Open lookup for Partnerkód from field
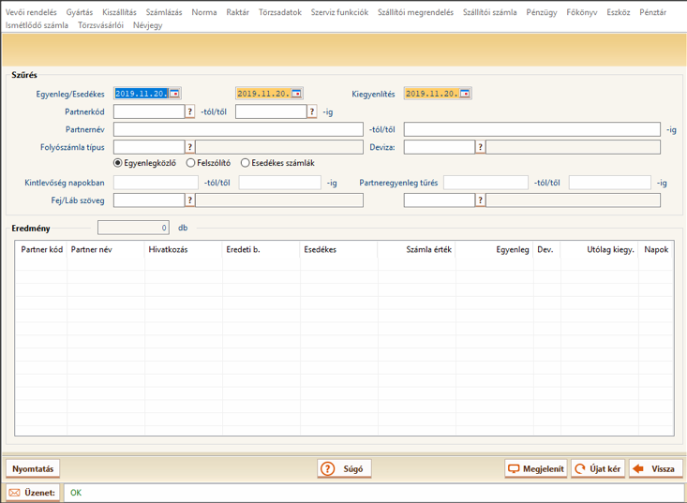The width and height of the screenshot is (687, 503). (x=189, y=111)
